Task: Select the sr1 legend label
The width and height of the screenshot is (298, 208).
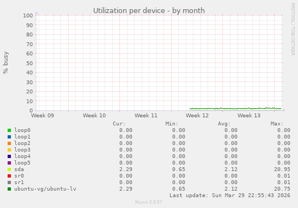Action: (19, 182)
